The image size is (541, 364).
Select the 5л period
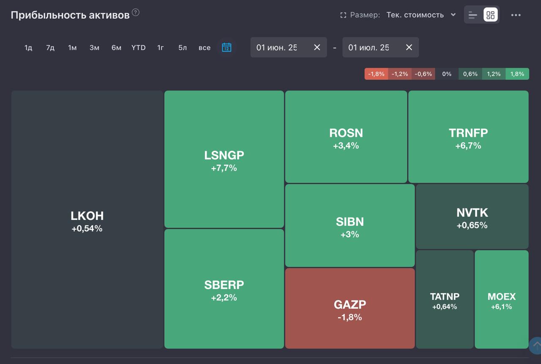pyautogui.click(x=183, y=47)
